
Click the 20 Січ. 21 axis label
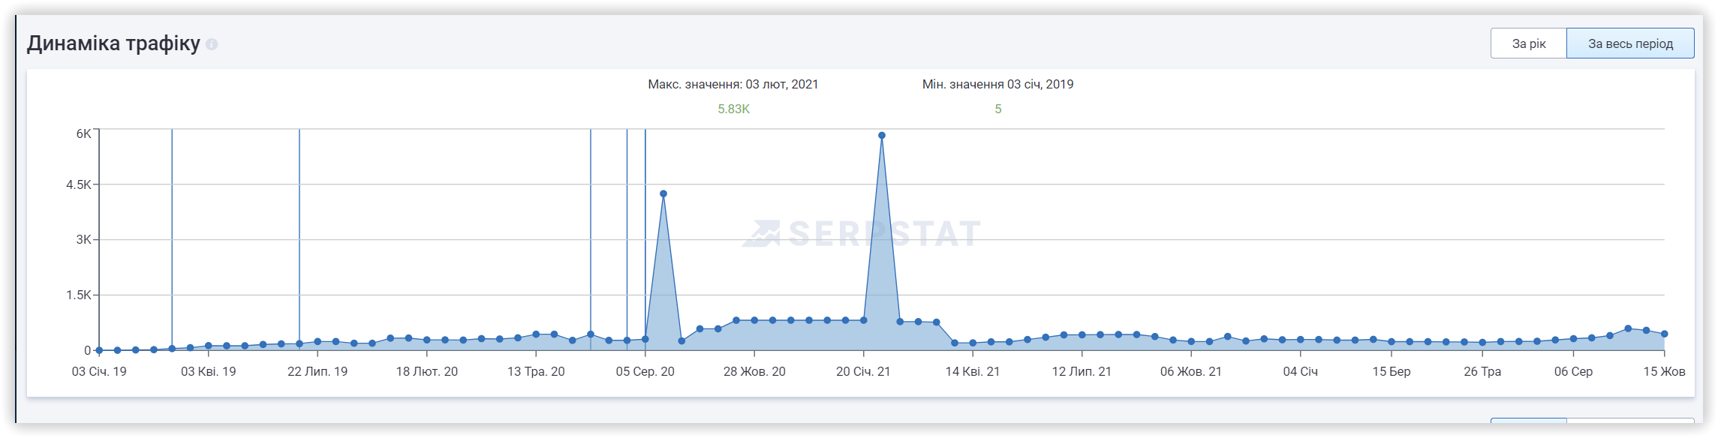pos(863,371)
